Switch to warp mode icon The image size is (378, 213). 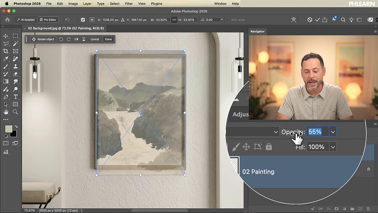tap(294, 20)
